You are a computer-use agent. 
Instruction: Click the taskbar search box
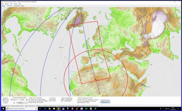(x=22, y=109)
